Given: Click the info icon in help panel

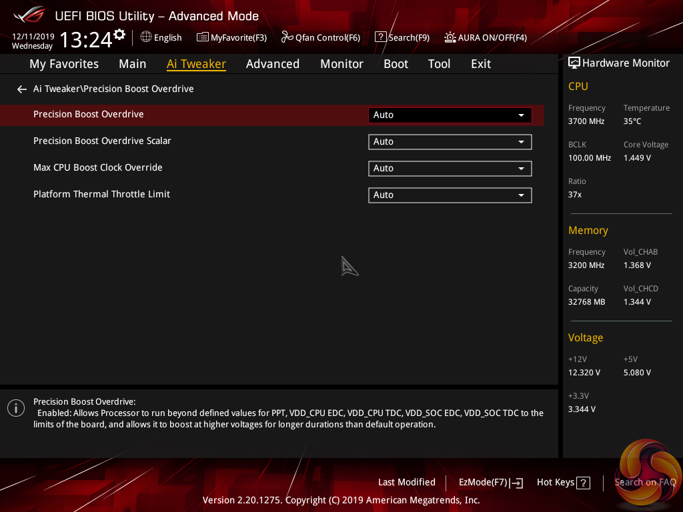Looking at the screenshot, I should 16,408.
